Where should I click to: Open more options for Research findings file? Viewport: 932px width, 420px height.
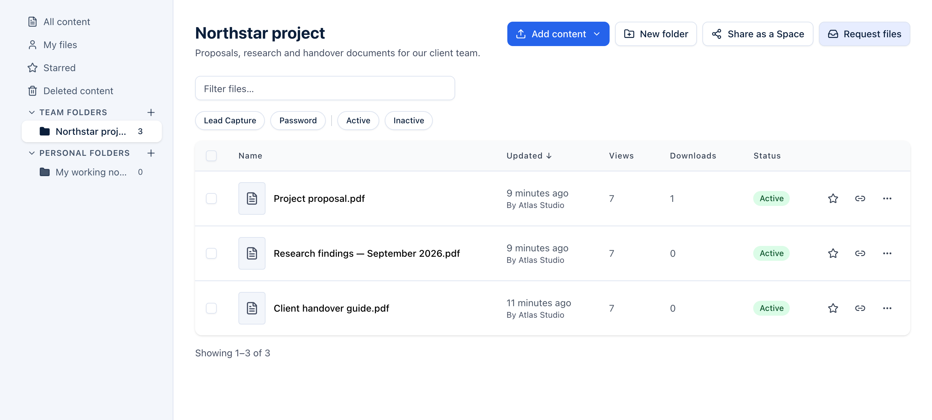[x=887, y=253]
